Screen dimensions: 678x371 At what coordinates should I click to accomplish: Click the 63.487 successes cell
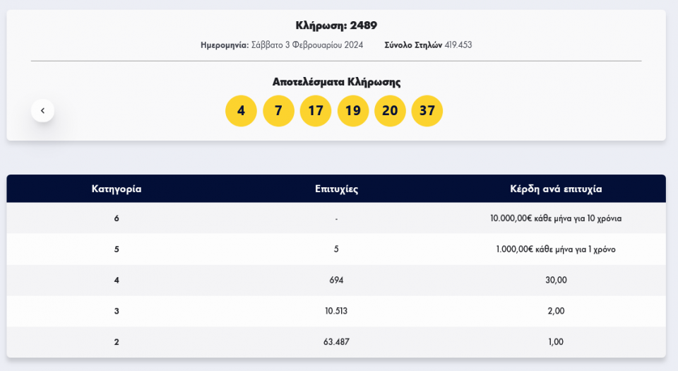click(x=336, y=342)
